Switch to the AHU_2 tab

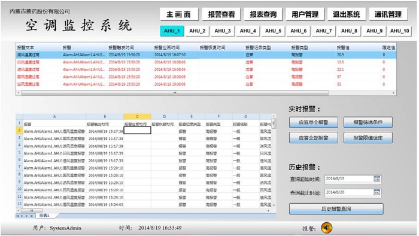198,31
